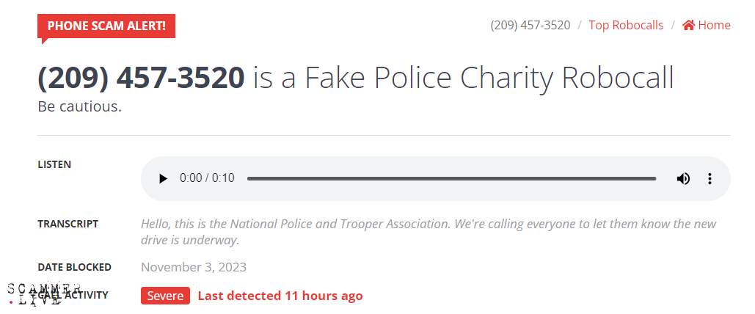Click the red PHONE SCAM ALERT! badge
The width and height of the screenshot is (755, 314).
point(106,26)
